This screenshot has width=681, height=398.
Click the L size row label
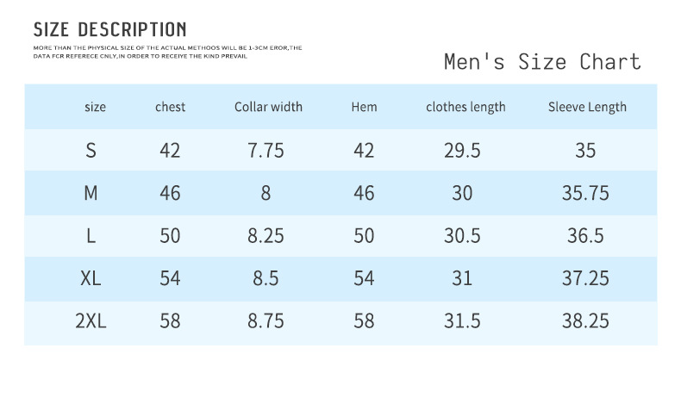tap(91, 236)
